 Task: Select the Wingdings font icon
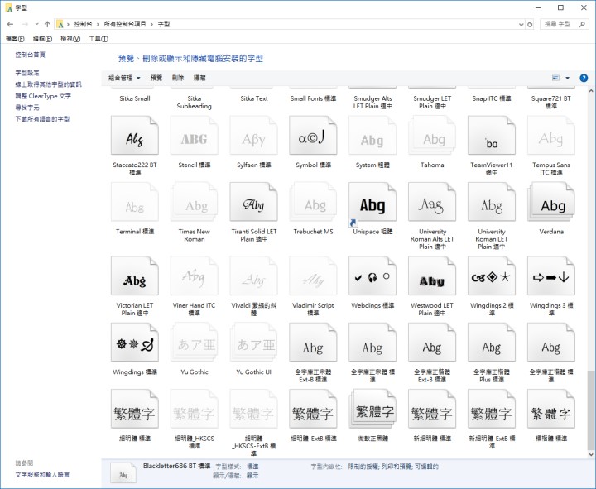135,343
